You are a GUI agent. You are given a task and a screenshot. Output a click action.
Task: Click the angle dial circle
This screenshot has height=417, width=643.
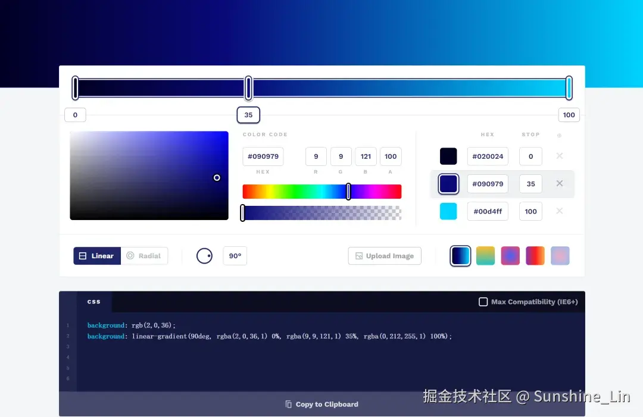[x=204, y=256]
